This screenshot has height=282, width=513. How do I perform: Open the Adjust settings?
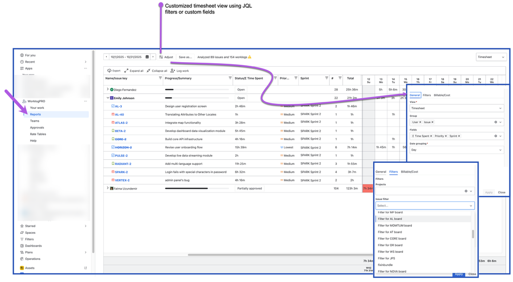point(166,57)
